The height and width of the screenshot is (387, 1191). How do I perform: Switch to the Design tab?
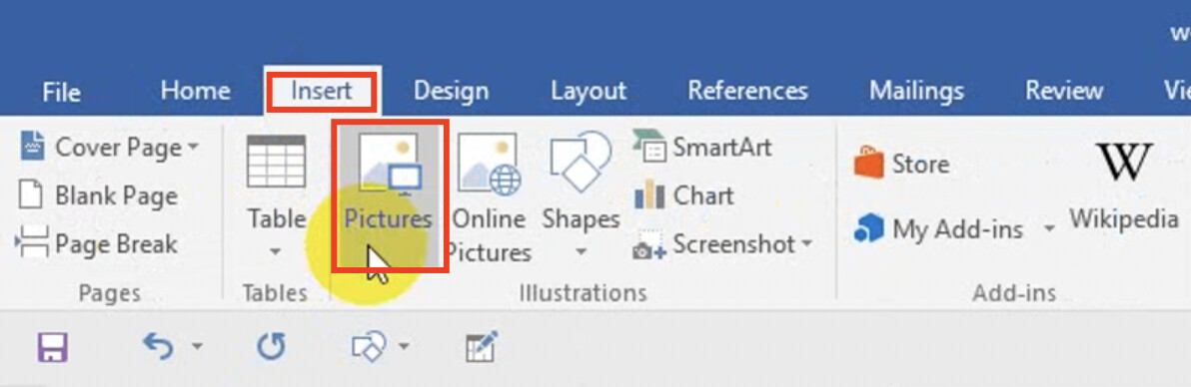point(452,92)
